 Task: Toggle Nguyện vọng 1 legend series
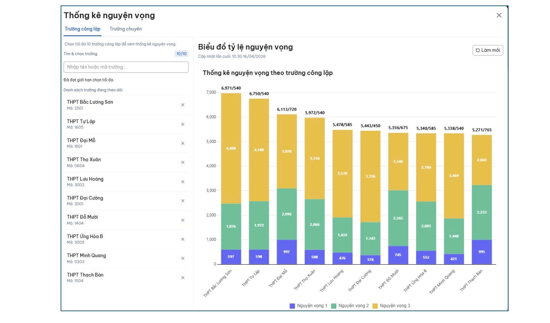point(308,306)
